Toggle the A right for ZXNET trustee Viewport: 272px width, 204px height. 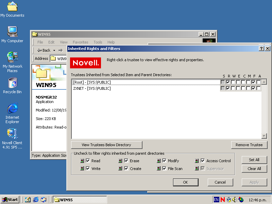[258, 88]
